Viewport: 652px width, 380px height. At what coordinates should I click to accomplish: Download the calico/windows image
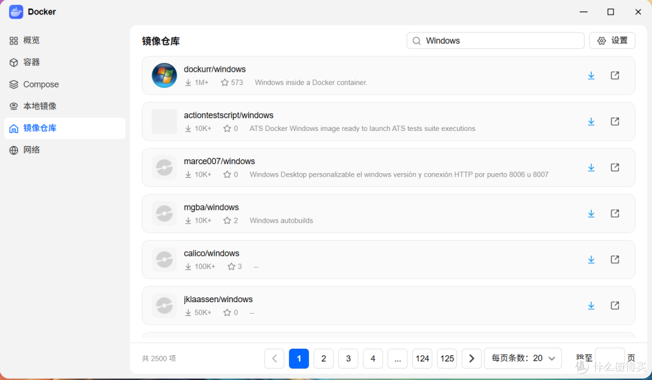coord(591,259)
